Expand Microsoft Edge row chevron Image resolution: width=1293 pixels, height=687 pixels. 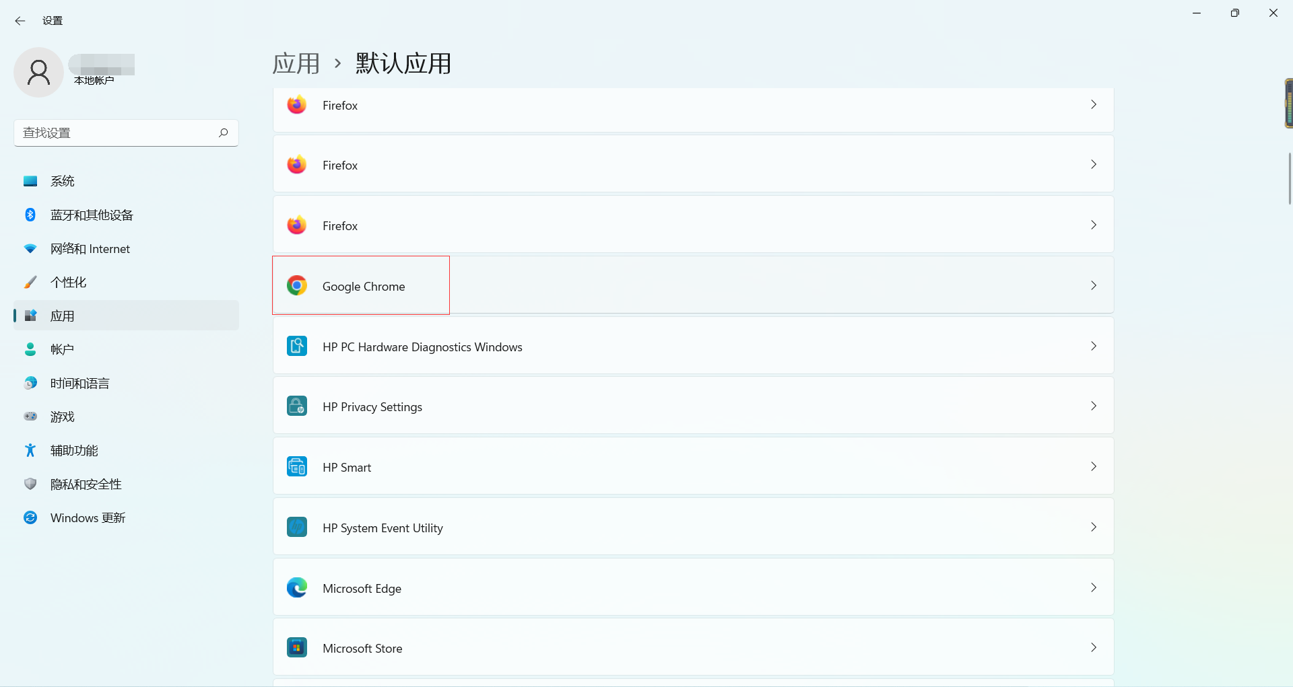point(1094,587)
